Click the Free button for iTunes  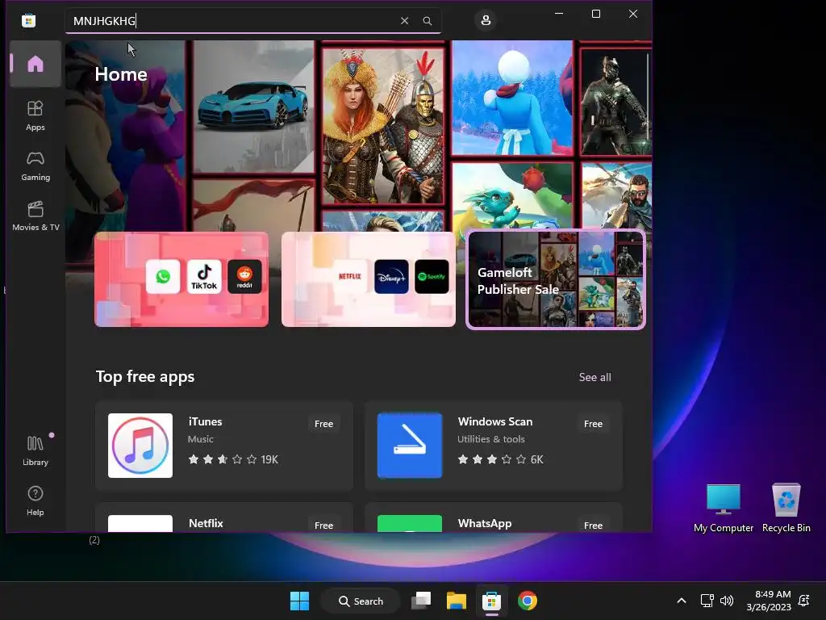(323, 424)
